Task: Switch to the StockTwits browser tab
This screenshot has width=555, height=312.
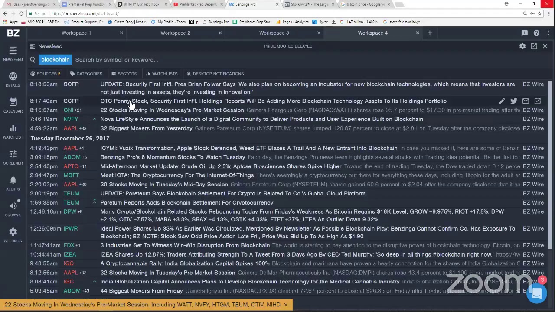Action: (x=309, y=4)
